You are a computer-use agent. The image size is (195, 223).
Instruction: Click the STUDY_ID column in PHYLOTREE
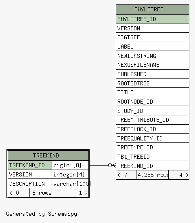click(x=153, y=110)
